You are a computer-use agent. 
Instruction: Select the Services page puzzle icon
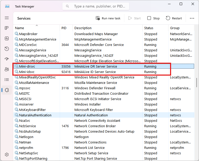7,90
